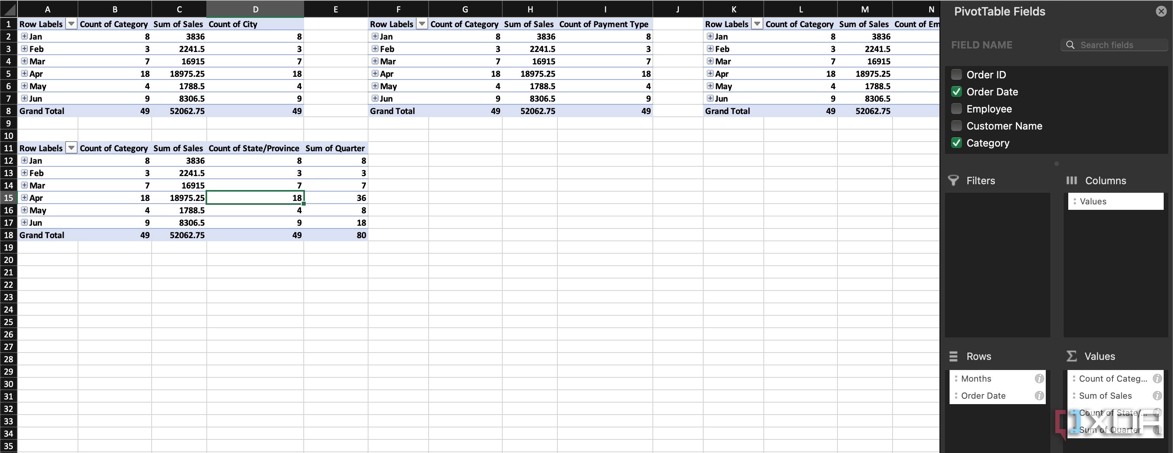Enable the Employee field checkbox
1173x453 pixels.
(x=956, y=108)
